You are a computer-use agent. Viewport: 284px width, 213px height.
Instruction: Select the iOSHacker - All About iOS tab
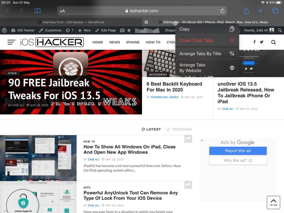[x=213, y=22]
